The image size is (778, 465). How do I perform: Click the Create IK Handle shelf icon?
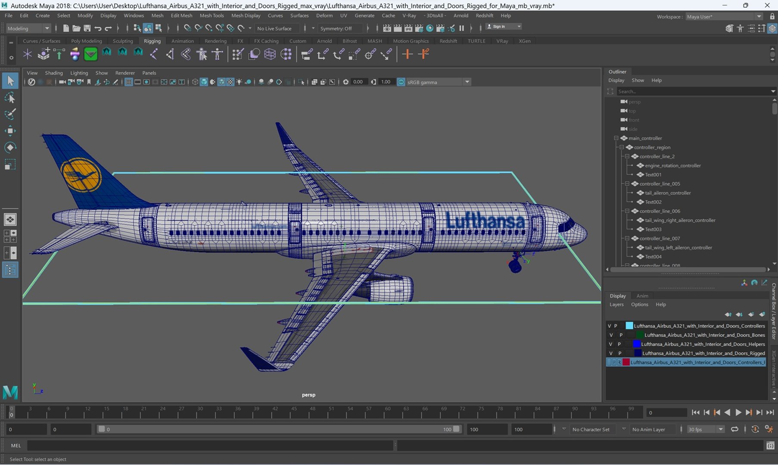pyautogui.click(x=170, y=54)
